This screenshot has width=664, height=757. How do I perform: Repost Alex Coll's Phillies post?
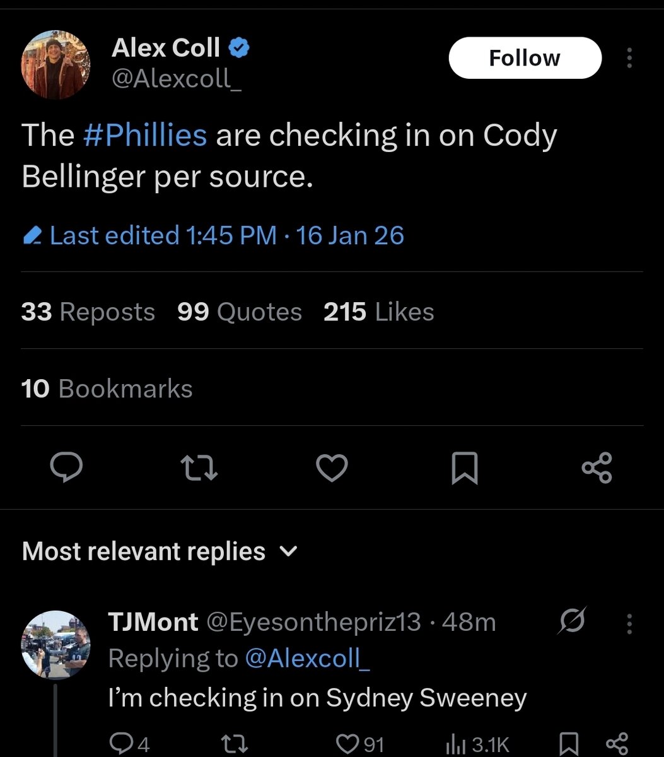tap(199, 468)
